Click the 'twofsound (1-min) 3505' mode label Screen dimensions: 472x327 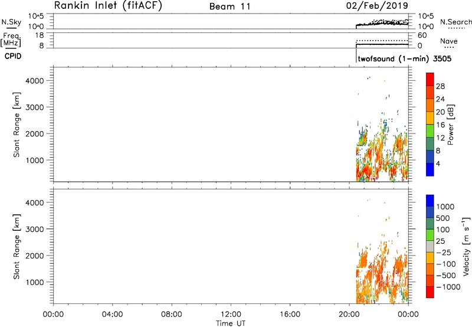click(x=405, y=58)
